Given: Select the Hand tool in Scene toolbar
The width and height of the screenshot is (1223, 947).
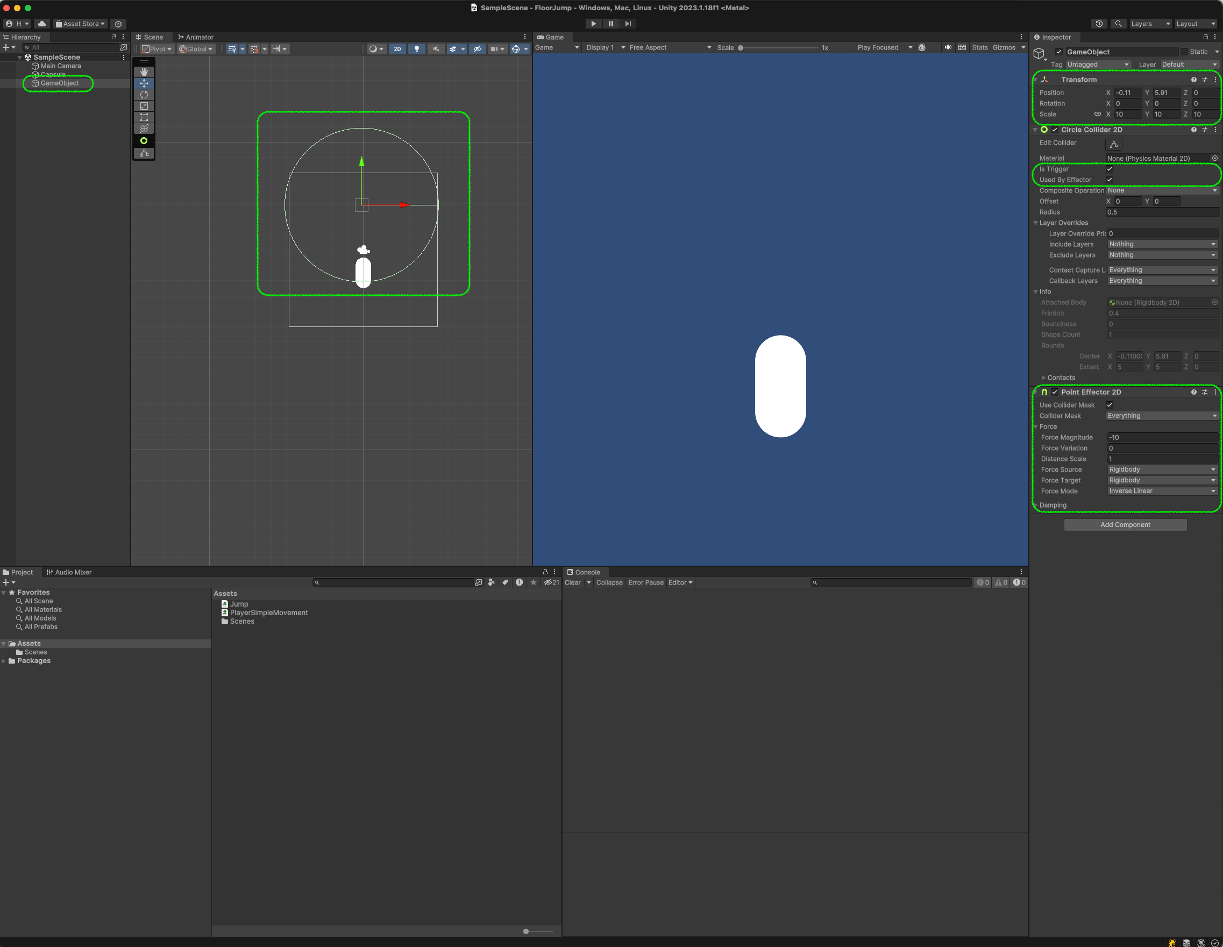Looking at the screenshot, I should pos(144,72).
